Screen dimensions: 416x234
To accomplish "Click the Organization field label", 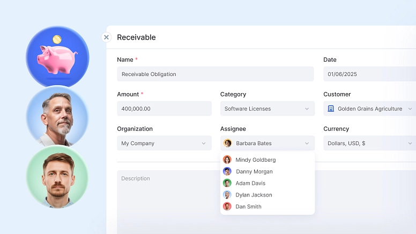I will tap(135, 129).
